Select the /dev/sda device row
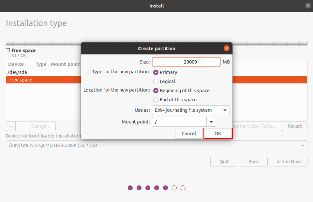 coord(42,72)
